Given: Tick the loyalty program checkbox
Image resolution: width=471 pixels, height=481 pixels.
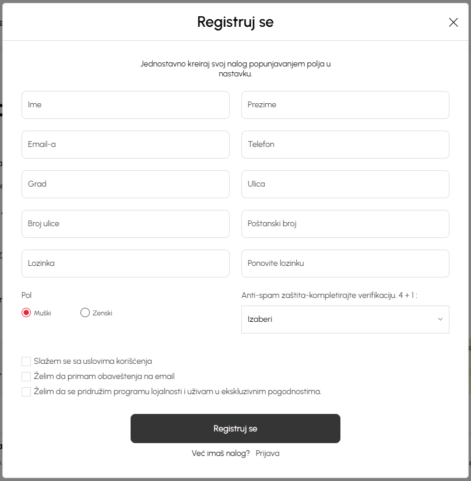Looking at the screenshot, I should pyautogui.click(x=26, y=392).
